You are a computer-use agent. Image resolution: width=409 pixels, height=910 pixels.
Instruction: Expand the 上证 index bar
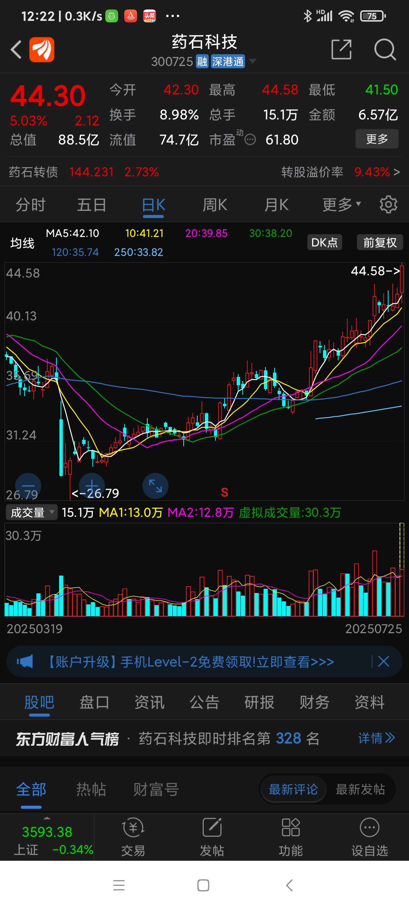click(x=47, y=818)
